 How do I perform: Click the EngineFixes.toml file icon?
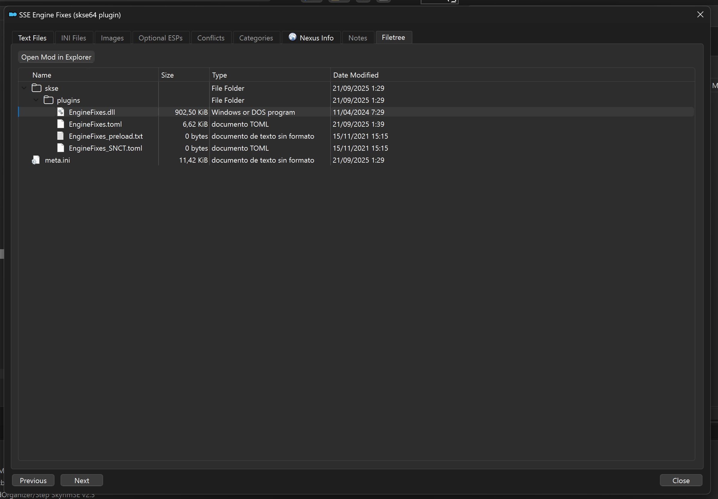click(x=61, y=124)
